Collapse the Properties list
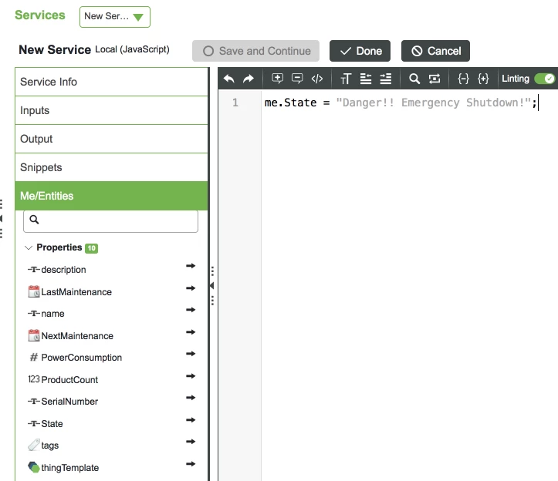Image resolution: width=558 pixels, height=481 pixels. [29, 247]
